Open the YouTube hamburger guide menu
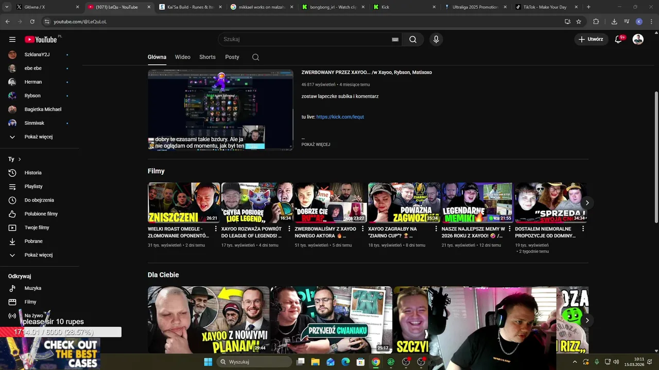Image resolution: width=659 pixels, height=370 pixels. pos(12,40)
